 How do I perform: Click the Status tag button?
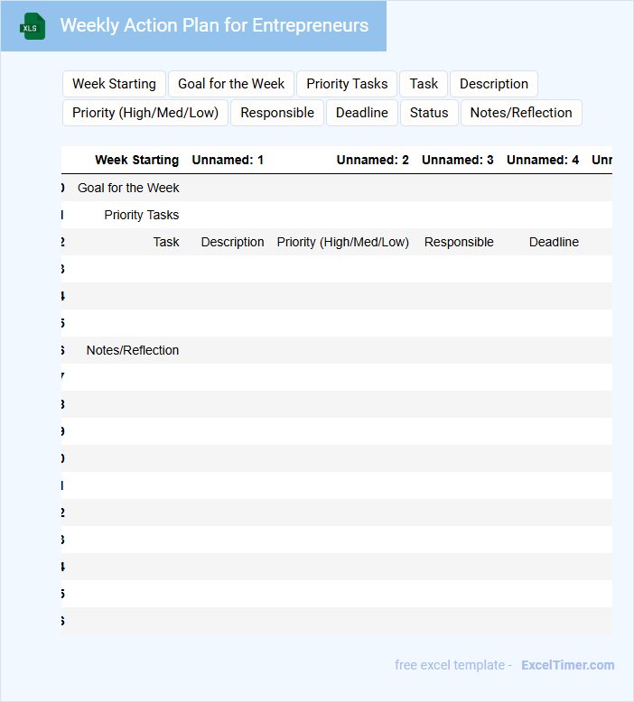pyautogui.click(x=429, y=113)
